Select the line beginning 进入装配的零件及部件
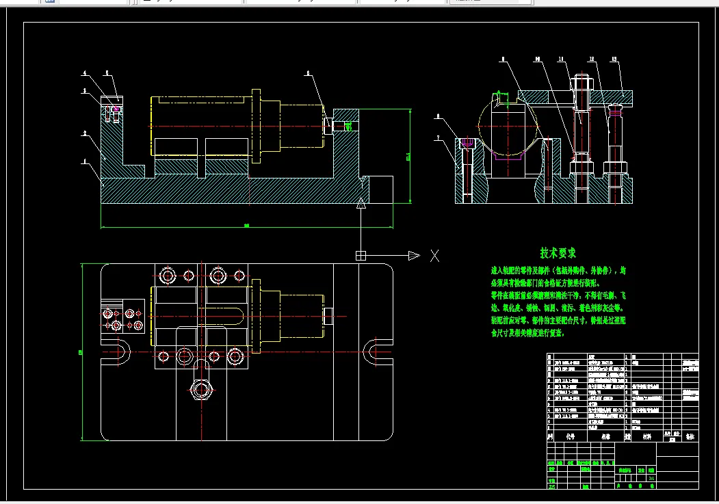This screenshot has width=719, height=504. [558, 271]
